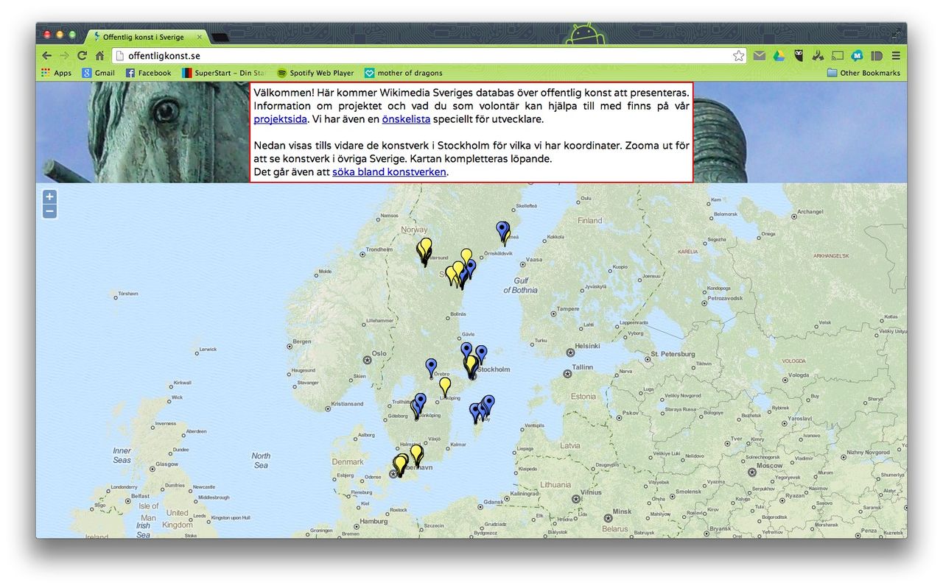
Task: Open the Facebook bookmark
Action: [148, 73]
